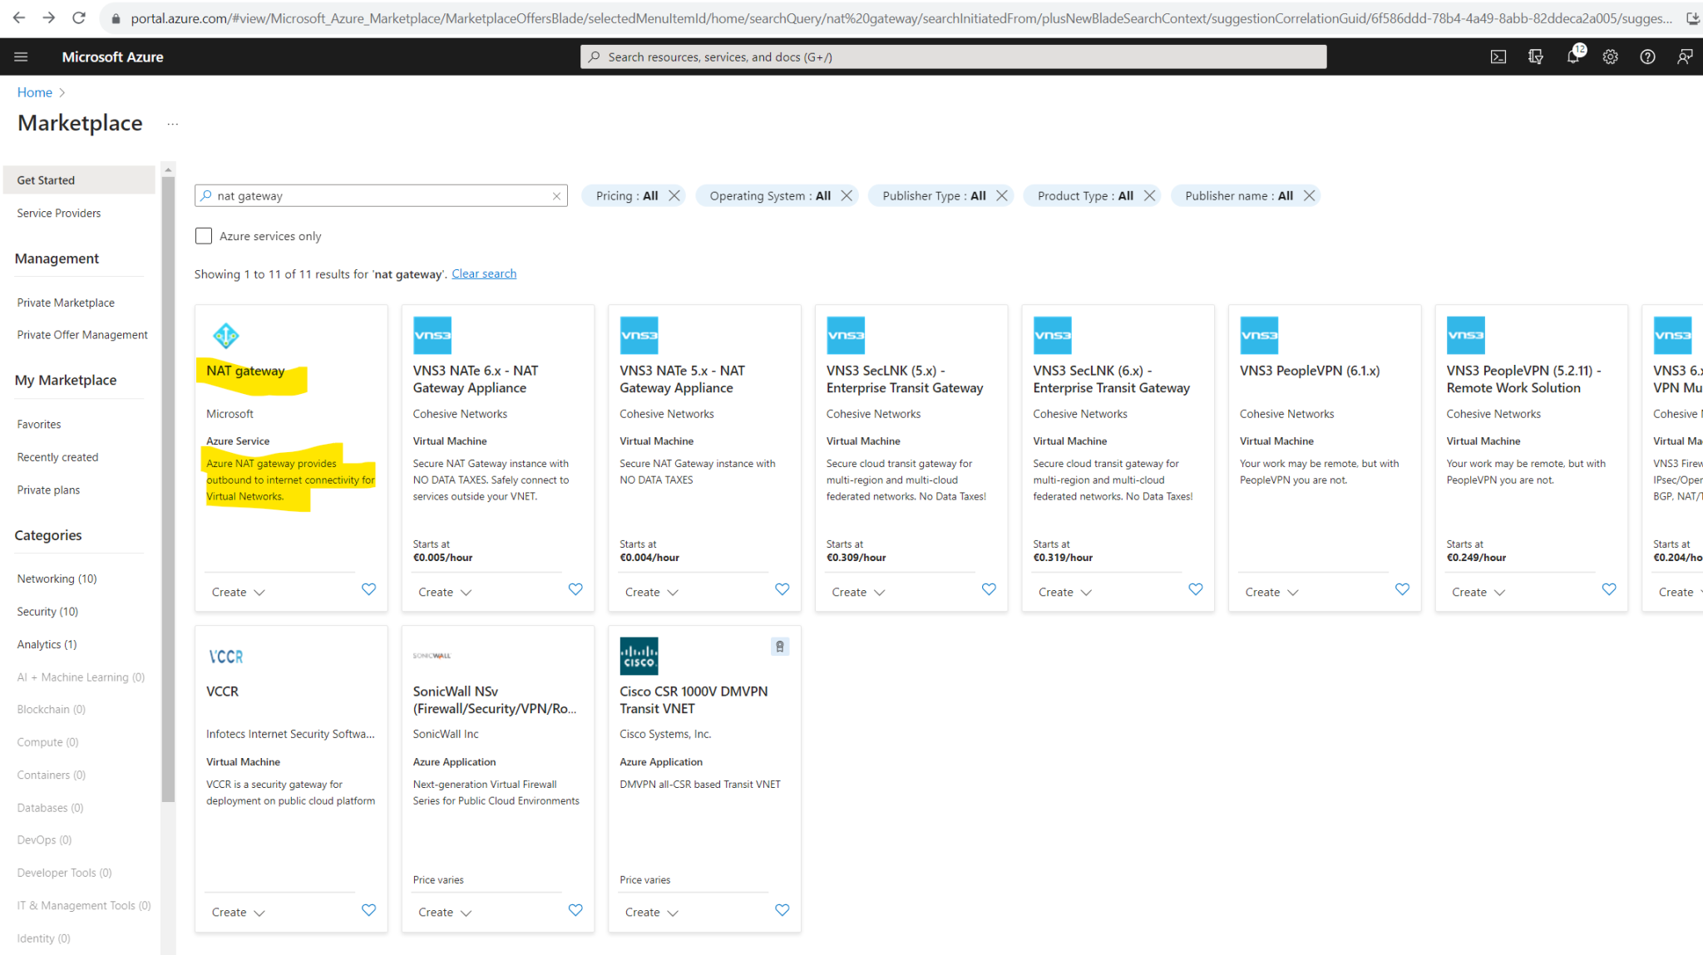Go to Home via the breadcrumb link
This screenshot has width=1703, height=955.
pos(35,92)
